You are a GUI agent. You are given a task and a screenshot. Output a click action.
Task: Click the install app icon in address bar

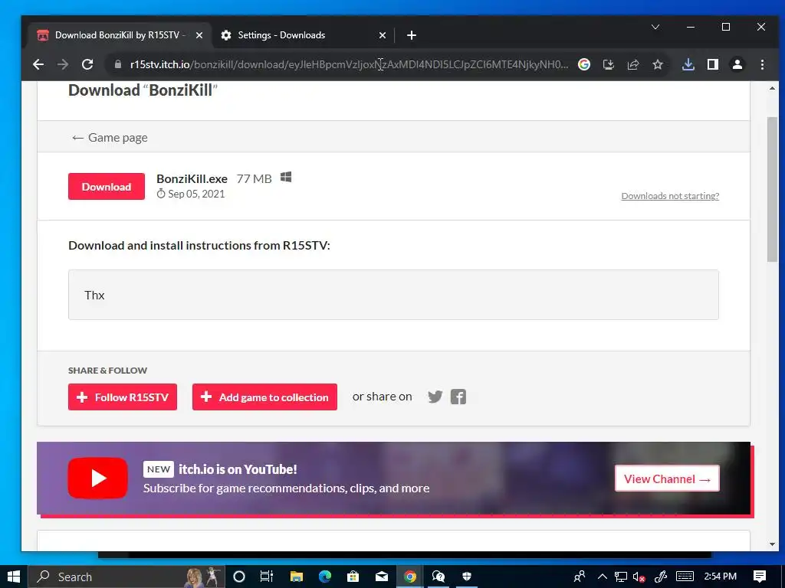[x=608, y=64]
